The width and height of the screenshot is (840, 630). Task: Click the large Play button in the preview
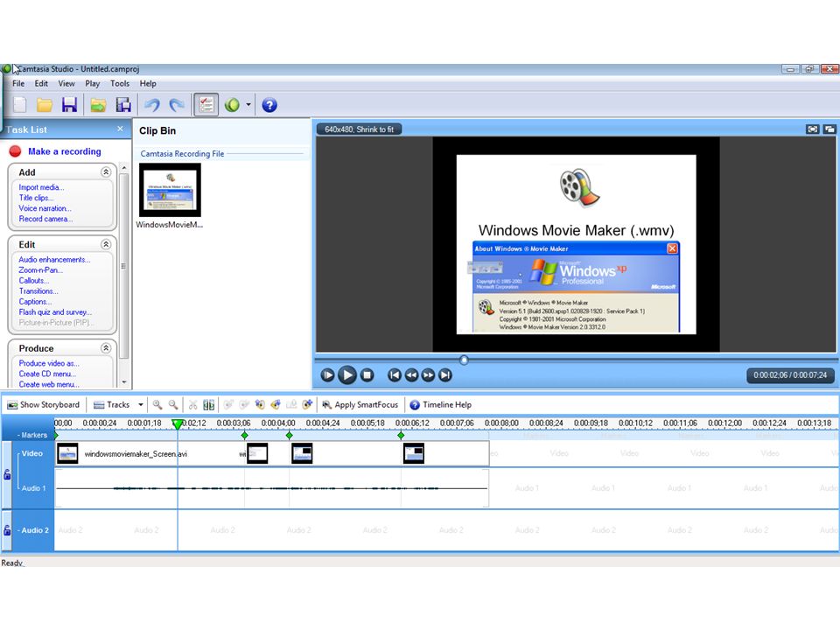coord(347,375)
